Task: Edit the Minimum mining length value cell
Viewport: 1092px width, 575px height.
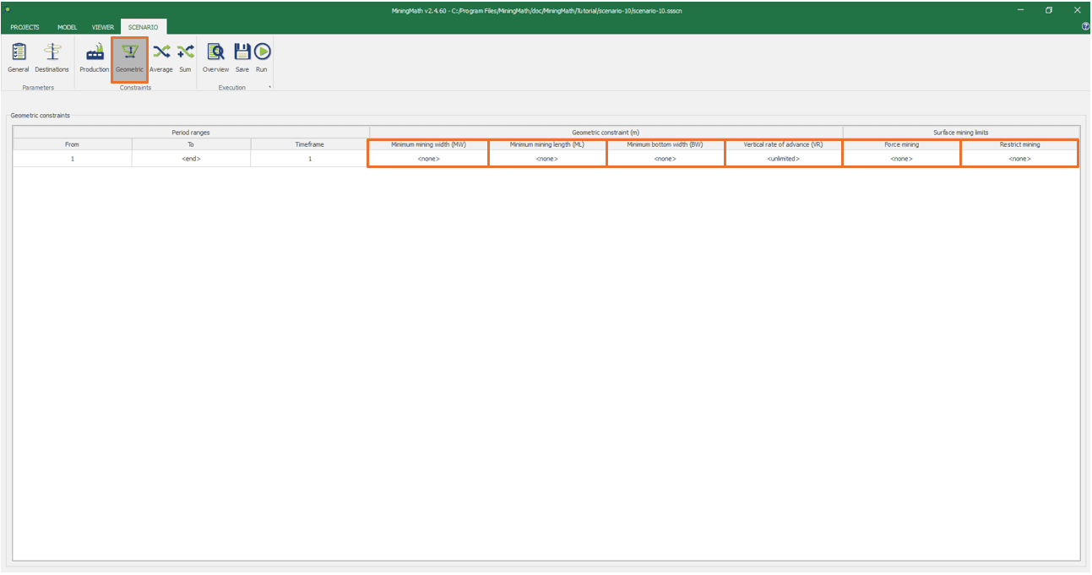Action: click(x=547, y=159)
